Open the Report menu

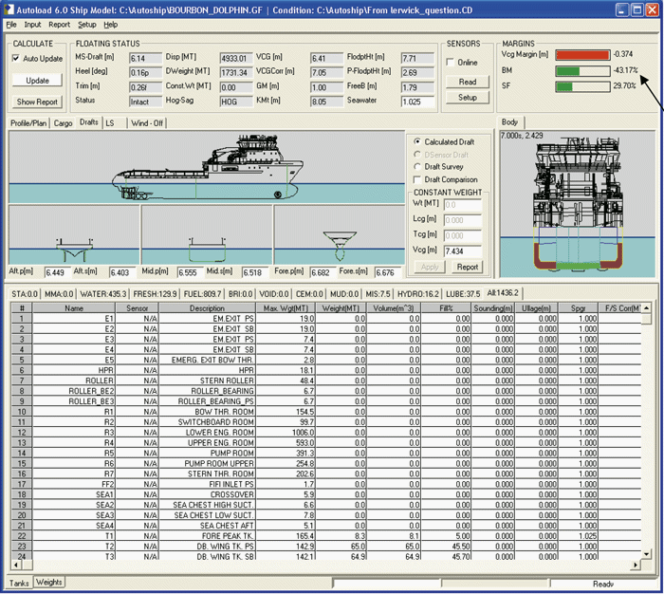click(59, 24)
